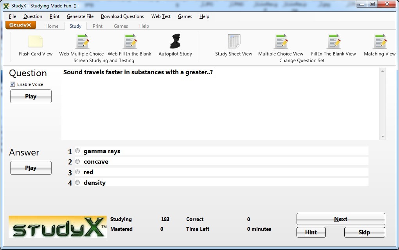Launch Web Fill In the Blank

coord(129,45)
